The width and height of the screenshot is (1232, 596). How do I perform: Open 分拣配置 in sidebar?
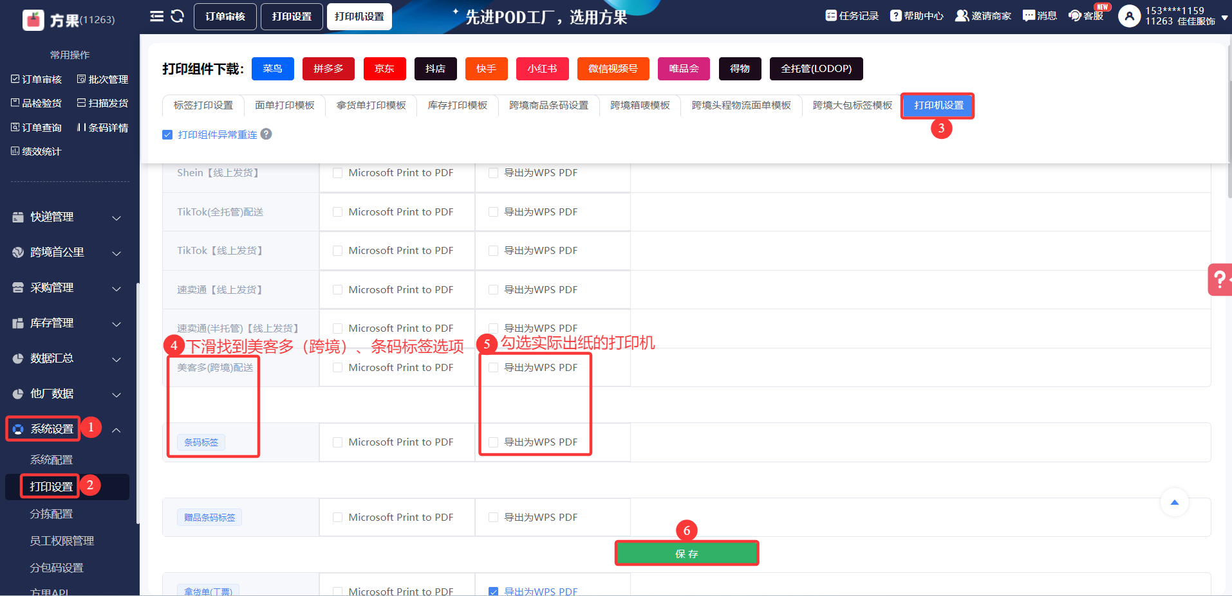51,514
